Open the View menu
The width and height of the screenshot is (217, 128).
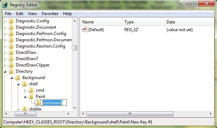[x=32, y=14]
